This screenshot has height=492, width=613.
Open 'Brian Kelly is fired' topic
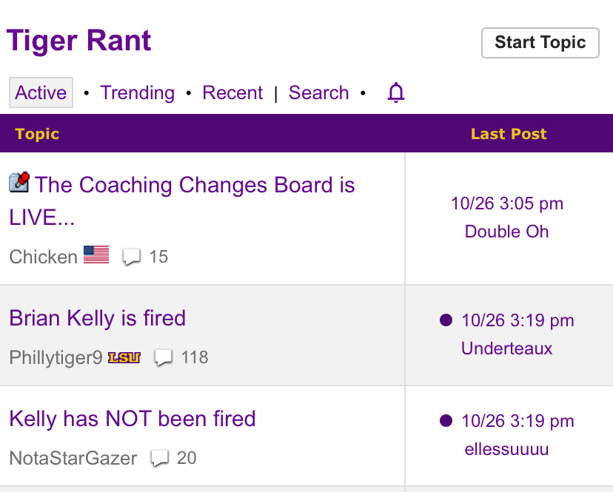97,318
